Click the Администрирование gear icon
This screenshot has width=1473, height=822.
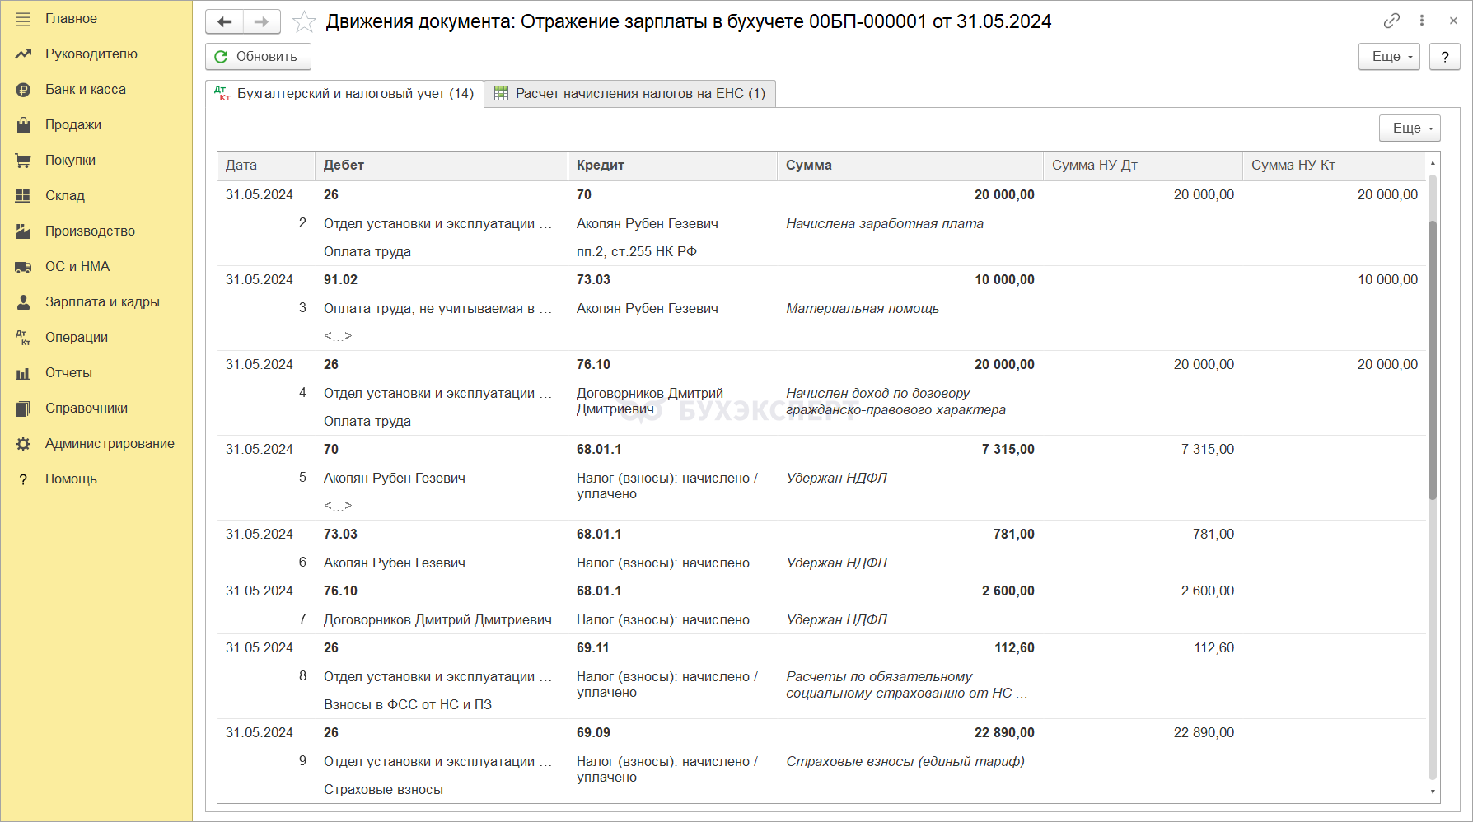(x=23, y=444)
